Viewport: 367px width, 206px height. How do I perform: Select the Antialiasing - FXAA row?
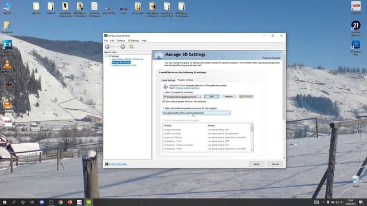207,141
